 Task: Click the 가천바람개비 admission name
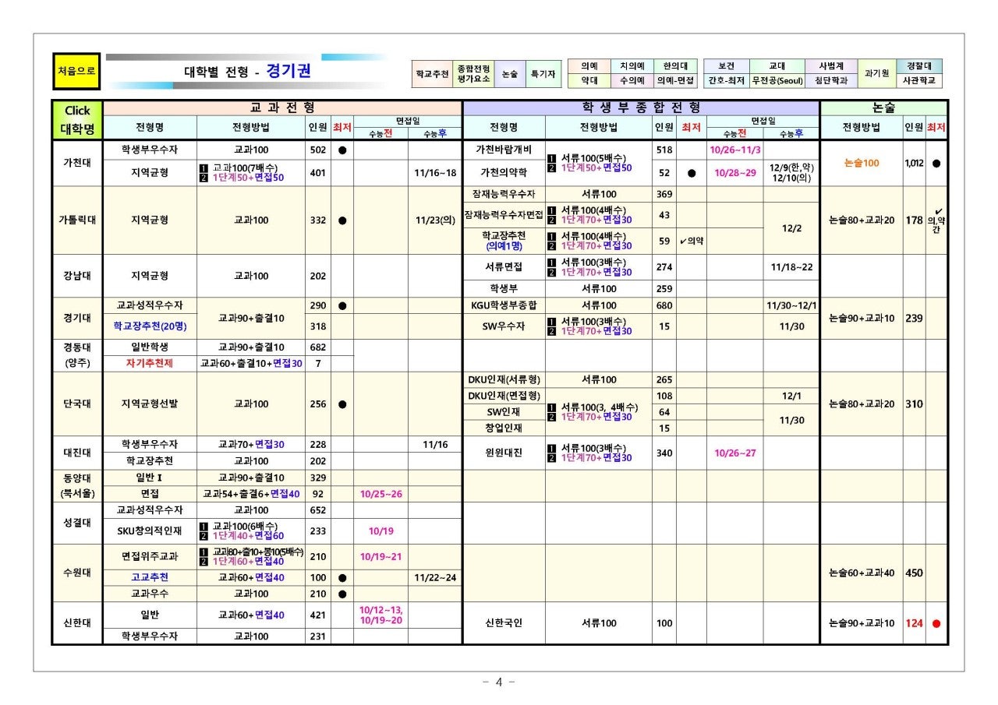click(x=504, y=150)
